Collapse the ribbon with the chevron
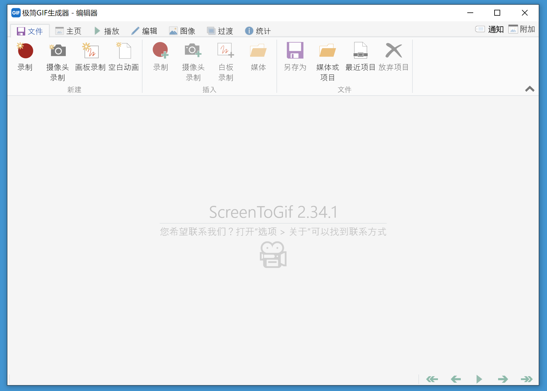Viewport: 547px width, 391px height. 530,89
